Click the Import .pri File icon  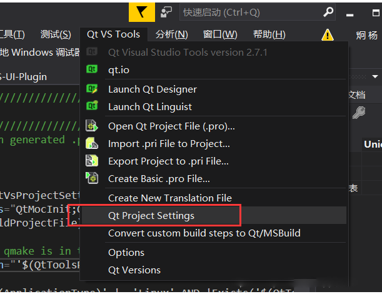pos(92,143)
